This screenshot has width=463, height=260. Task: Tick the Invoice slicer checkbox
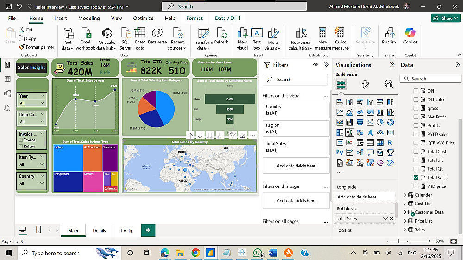[21, 140]
